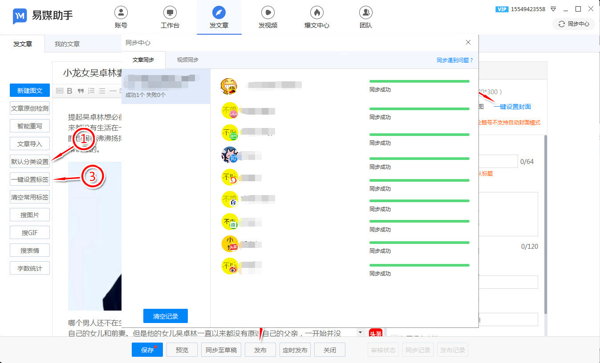Click the 同步中心 button at top right
Screen dimensions: 600x363
[574, 24]
